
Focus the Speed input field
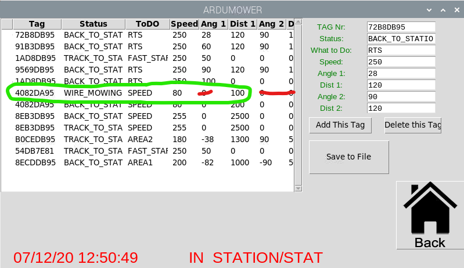coord(401,61)
